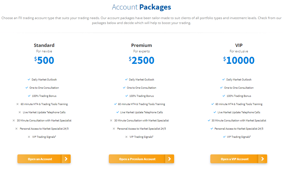Select the Premium package heading

coord(141,45)
